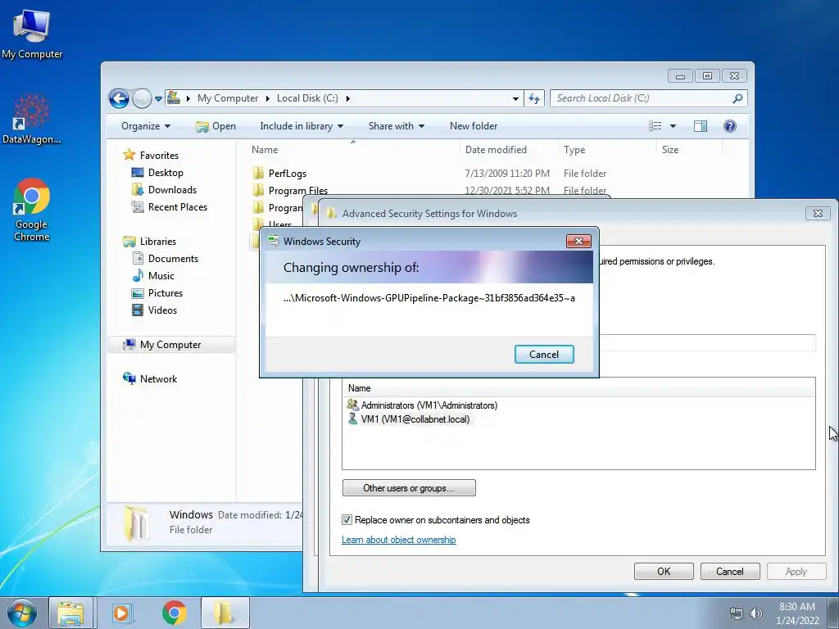Select My Computer in navigation pane

point(170,345)
